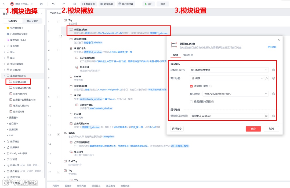Expand the 等待 category
The width and height of the screenshot is (290, 188).
(5, 58)
